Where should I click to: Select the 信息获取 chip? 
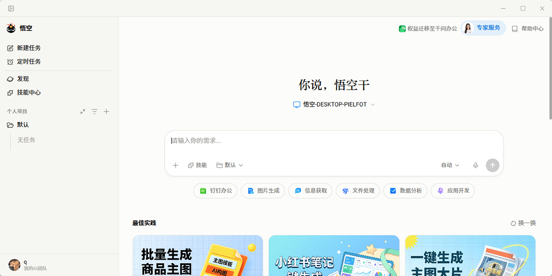pyautogui.click(x=310, y=190)
